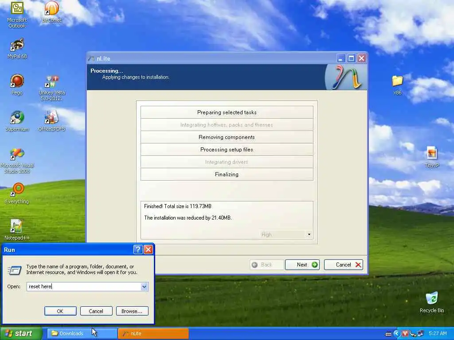The height and width of the screenshot is (340, 454).
Task: Close the nLite window
Action: click(x=362, y=58)
